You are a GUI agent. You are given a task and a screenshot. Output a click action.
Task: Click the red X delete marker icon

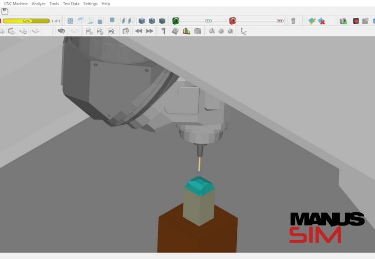[x=322, y=21]
